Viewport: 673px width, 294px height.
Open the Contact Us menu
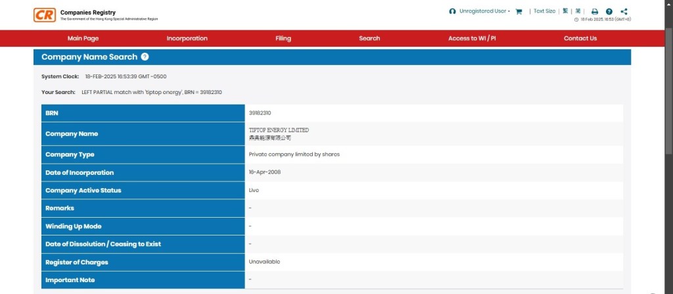580,38
